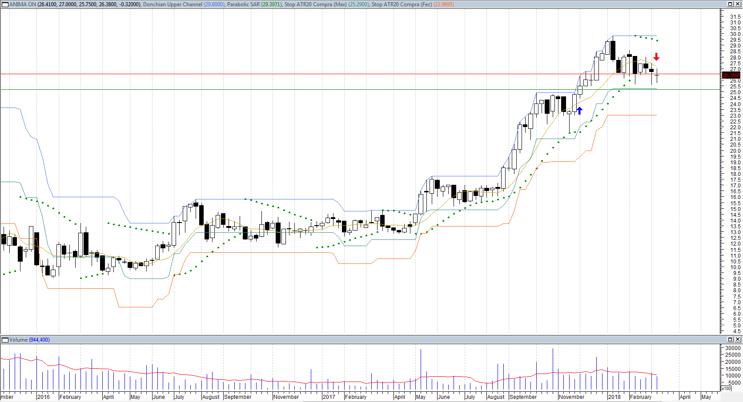Click the price pane menu icon beside ANIMA ON

click(x=5, y=4)
